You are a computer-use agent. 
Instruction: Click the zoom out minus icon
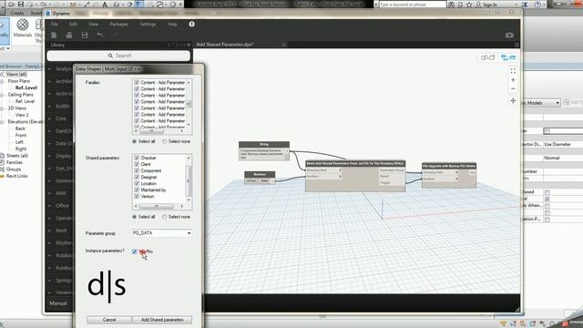point(513,89)
